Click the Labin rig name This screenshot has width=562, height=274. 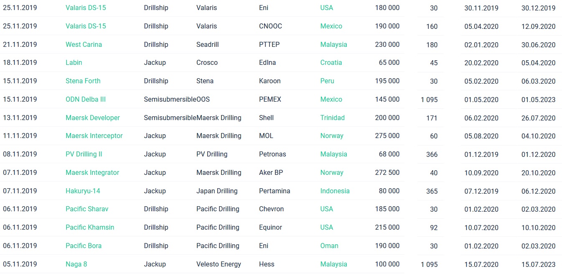(x=74, y=62)
